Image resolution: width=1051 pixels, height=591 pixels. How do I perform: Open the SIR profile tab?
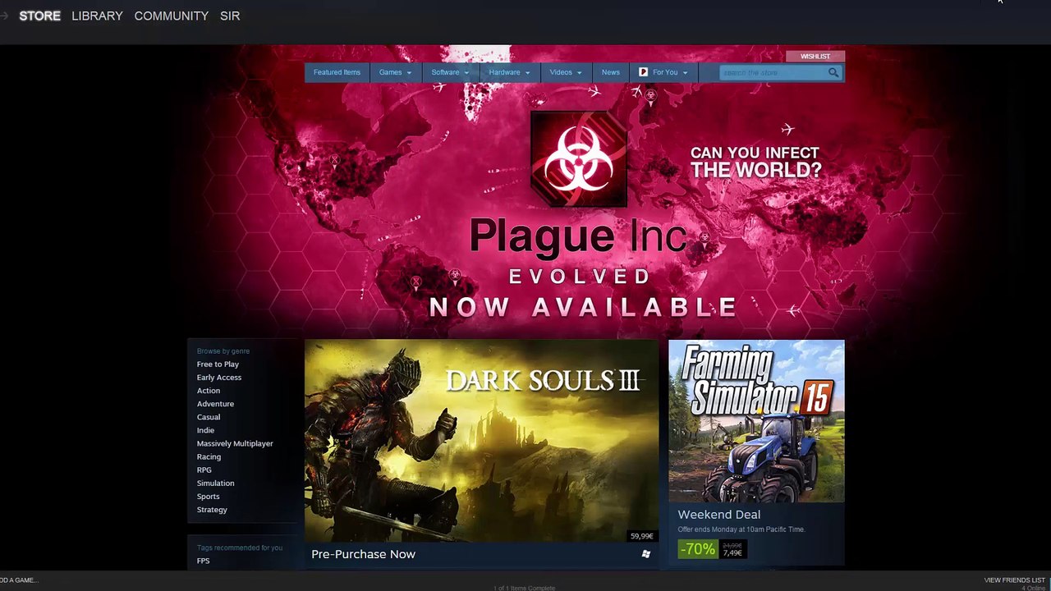(x=230, y=16)
